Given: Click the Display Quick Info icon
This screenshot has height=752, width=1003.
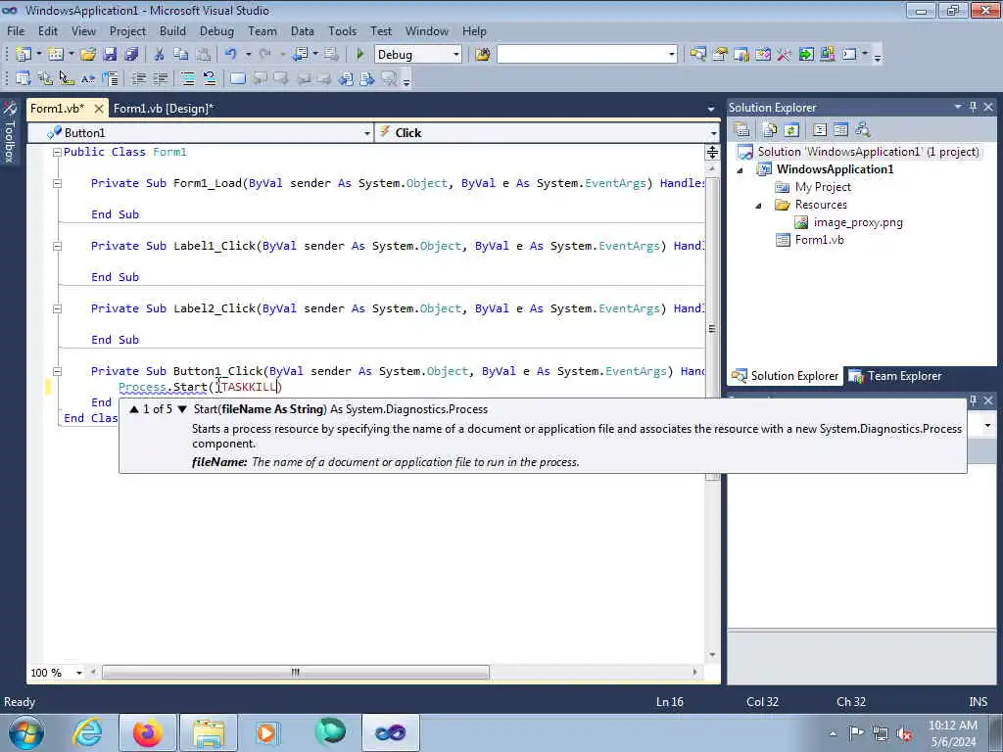Looking at the screenshot, I should click(67, 78).
